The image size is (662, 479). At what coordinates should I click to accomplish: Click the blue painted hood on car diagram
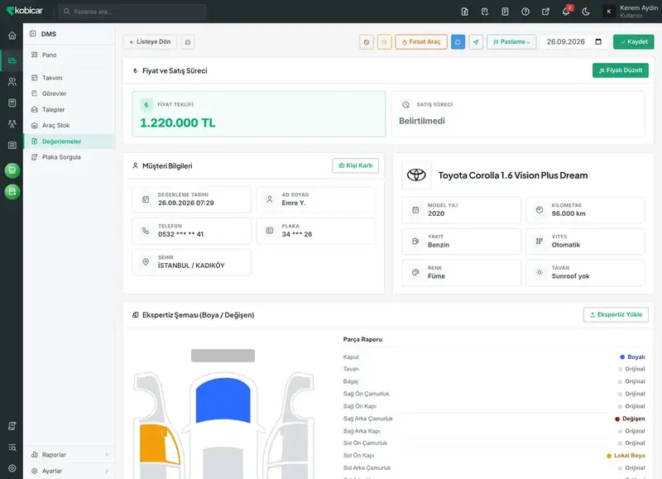[x=223, y=400]
